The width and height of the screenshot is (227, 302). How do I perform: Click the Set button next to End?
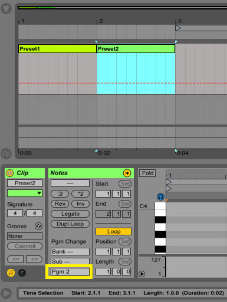point(125,203)
